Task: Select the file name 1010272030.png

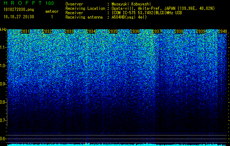Action: click(x=19, y=10)
